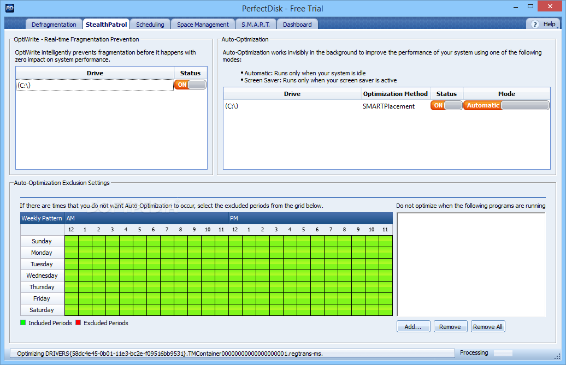Close the PerfectDisk window
The height and width of the screenshot is (365, 566).
click(x=550, y=6)
